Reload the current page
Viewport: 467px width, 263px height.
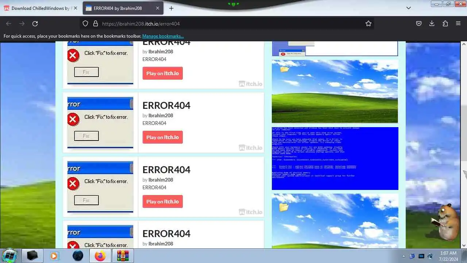(x=35, y=23)
